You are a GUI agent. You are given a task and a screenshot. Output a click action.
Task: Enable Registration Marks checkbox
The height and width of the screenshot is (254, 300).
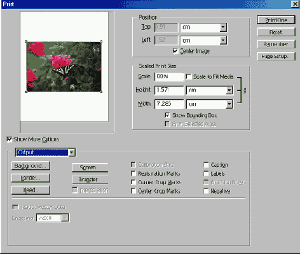[x=133, y=174]
